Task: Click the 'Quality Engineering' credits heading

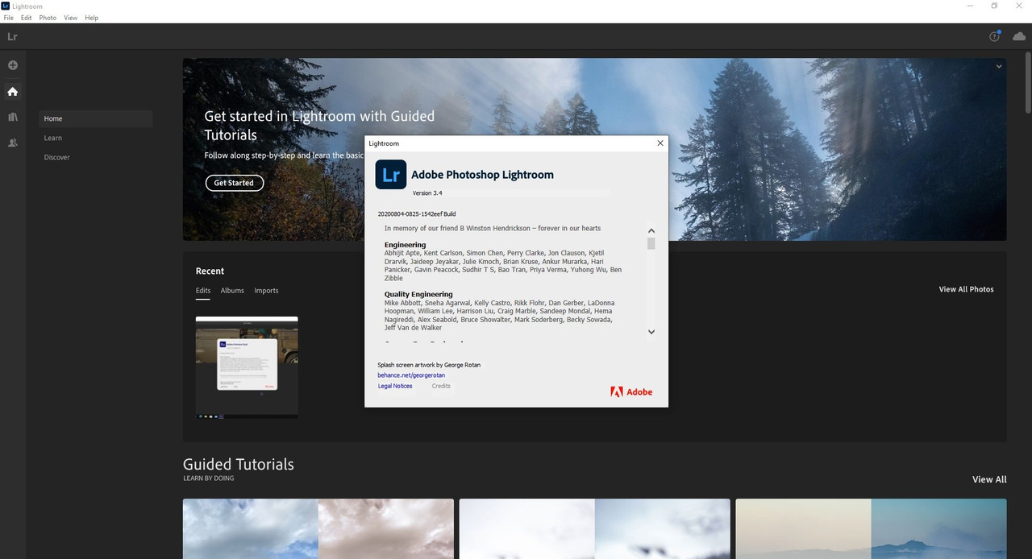Action: click(x=418, y=295)
